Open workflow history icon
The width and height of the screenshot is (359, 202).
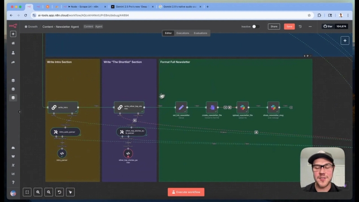point(300,26)
